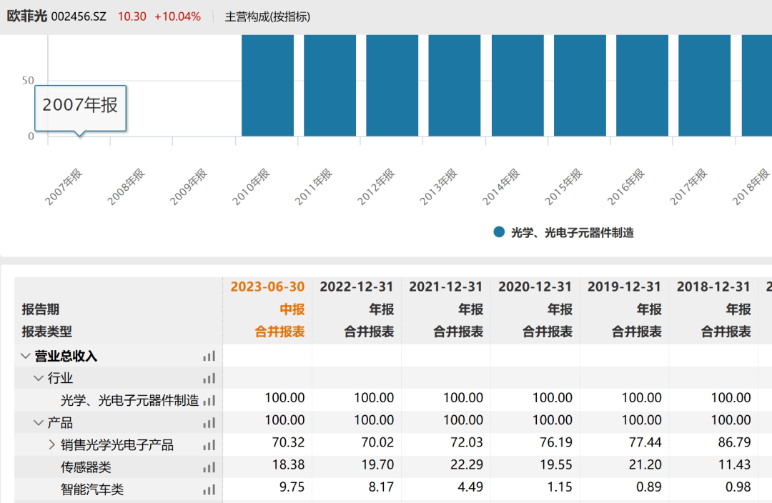The height and width of the screenshot is (503, 772).
Task: Select the 2023-06-30 report column header
Action: [x=267, y=287]
